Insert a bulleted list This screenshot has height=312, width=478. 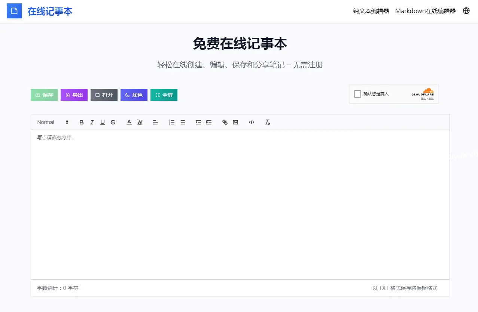tap(182, 122)
